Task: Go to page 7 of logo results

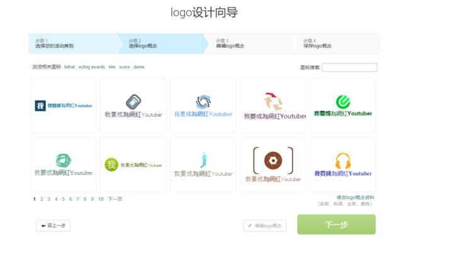Action: pos(78,199)
